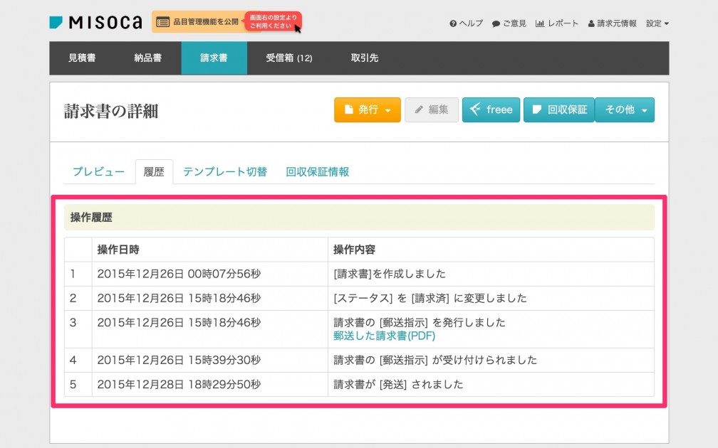Click the help question mark icon
The image size is (718, 448).
point(453,23)
